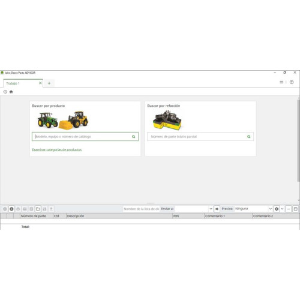
Task: Maximize the parts list panel
Action: (295, 209)
